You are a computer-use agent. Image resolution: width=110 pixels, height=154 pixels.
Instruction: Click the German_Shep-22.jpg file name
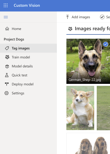click(x=85, y=80)
